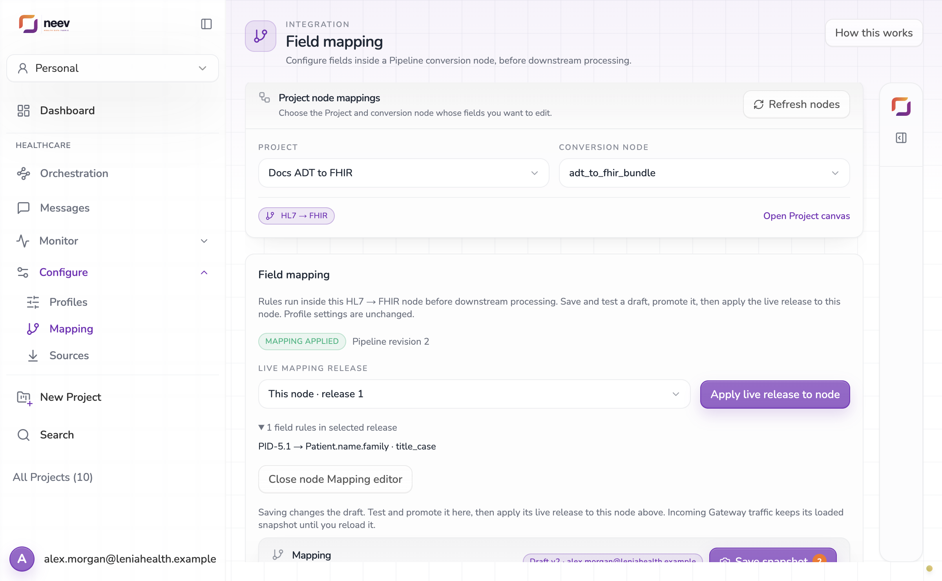Click the Configure sliders icon
Image resolution: width=942 pixels, height=581 pixels.
[23, 272]
